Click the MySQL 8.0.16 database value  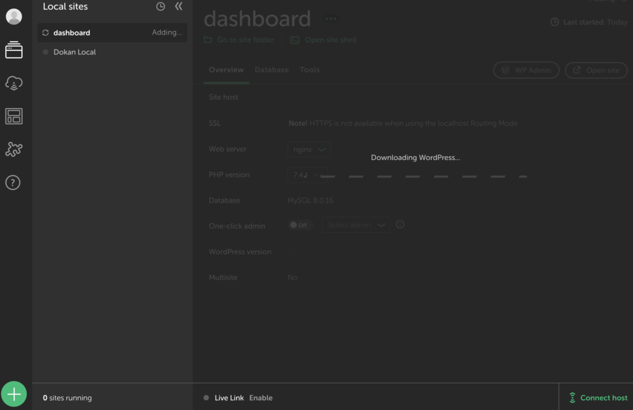(x=310, y=200)
